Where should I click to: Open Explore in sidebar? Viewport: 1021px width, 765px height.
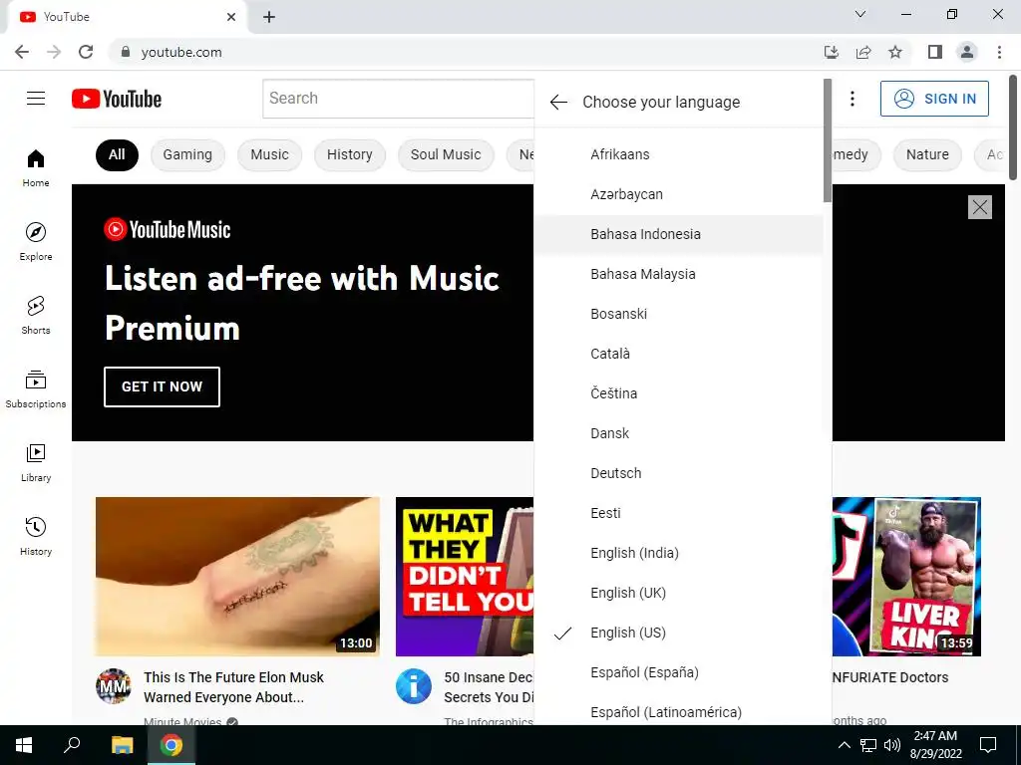36,241
